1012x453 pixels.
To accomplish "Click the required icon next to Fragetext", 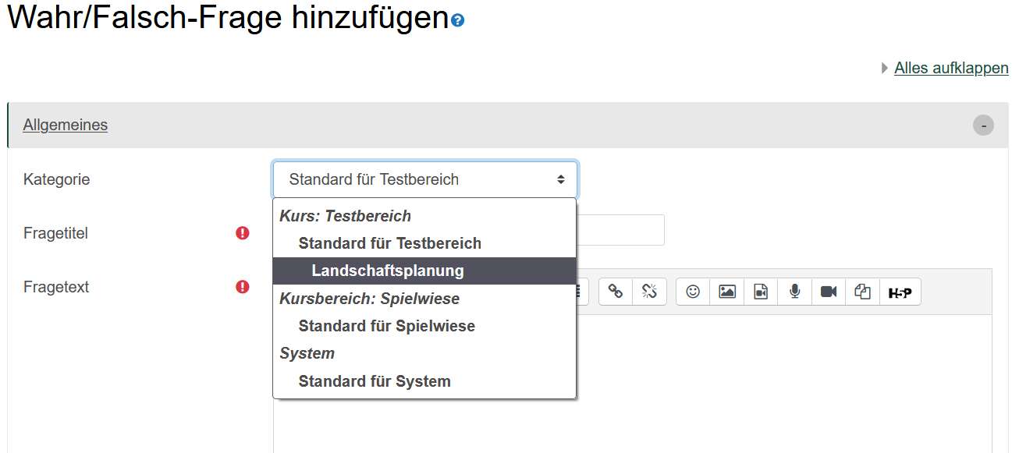I will 243,287.
